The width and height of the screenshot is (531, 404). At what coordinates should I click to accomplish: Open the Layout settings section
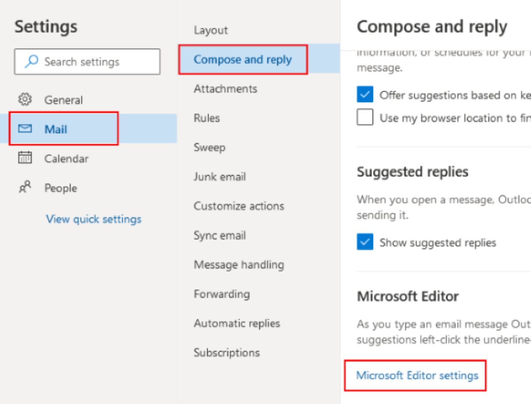(x=211, y=30)
